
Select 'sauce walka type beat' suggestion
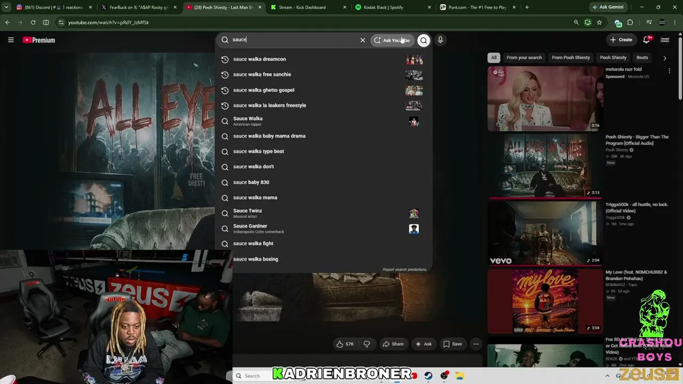coord(323,151)
